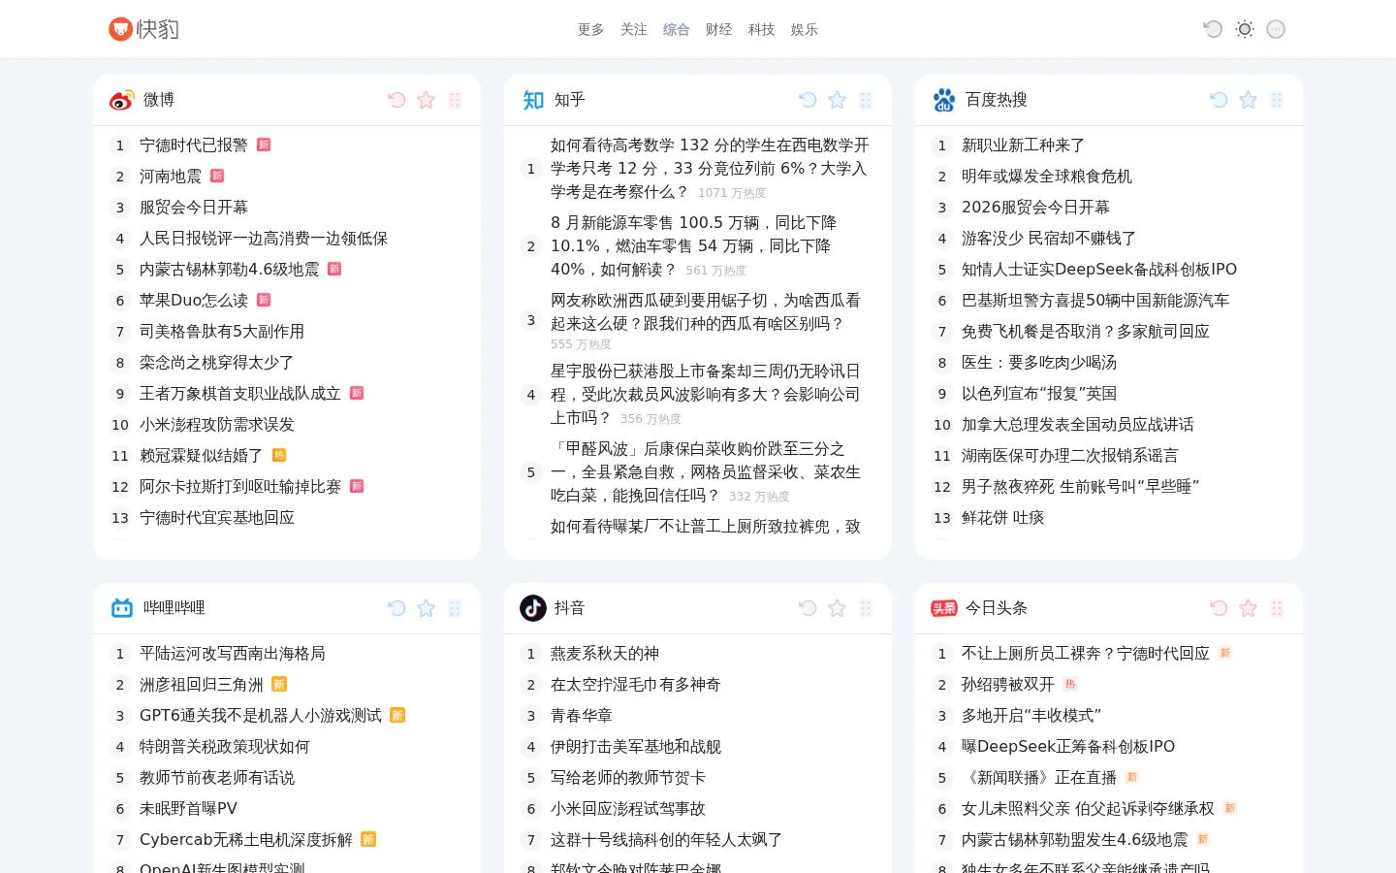Open Zhihu question on 8 月新能源车零售
This screenshot has width=1396, height=873.
point(694,246)
